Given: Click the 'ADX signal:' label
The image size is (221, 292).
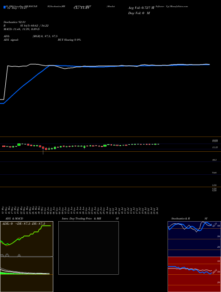Looking at the screenshot, I should [x=11, y=40].
